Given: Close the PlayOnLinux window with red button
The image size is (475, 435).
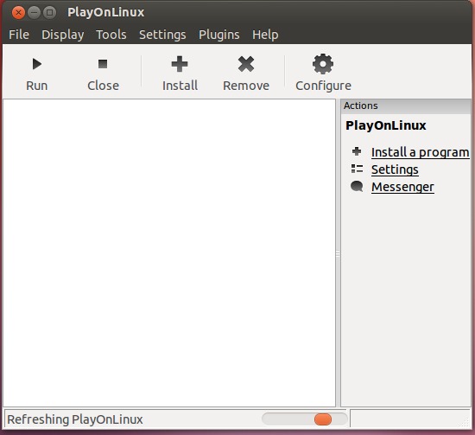Looking at the screenshot, I should pyautogui.click(x=18, y=13).
